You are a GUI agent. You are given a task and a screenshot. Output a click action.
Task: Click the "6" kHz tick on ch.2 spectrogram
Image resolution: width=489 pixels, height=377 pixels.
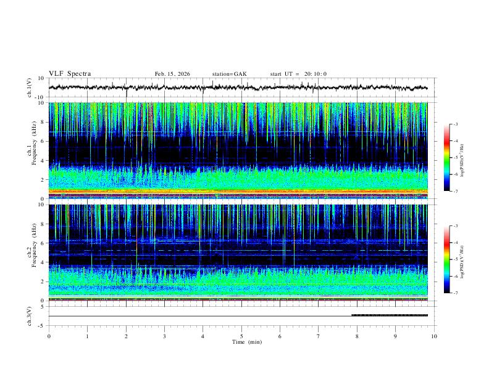(x=43, y=243)
